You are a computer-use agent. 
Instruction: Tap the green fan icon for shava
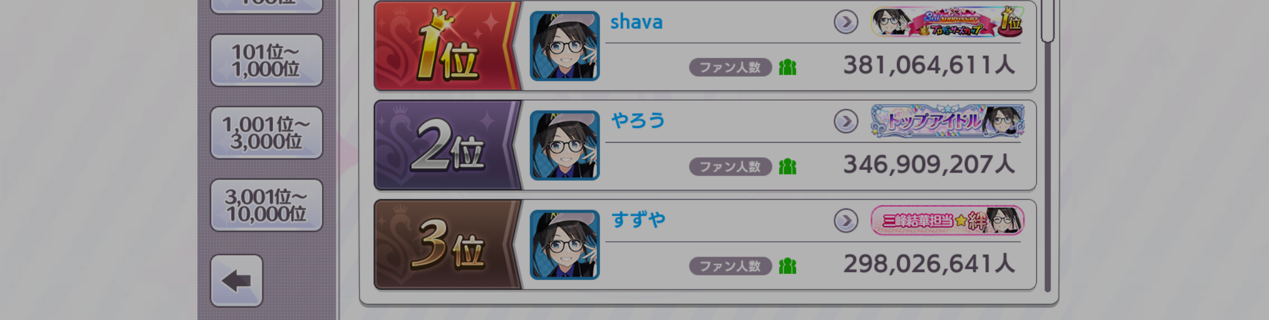tap(787, 68)
